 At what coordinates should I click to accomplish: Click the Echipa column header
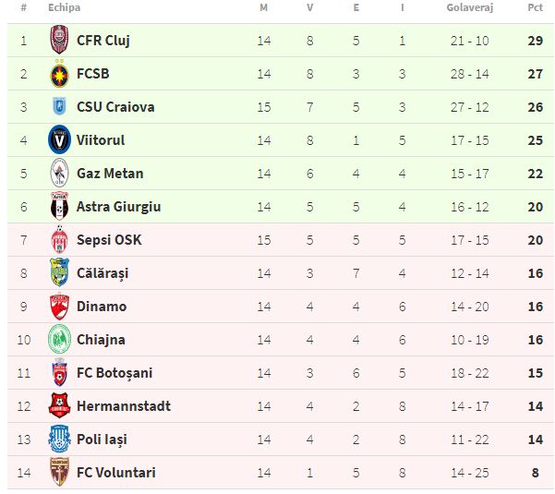(64, 7)
